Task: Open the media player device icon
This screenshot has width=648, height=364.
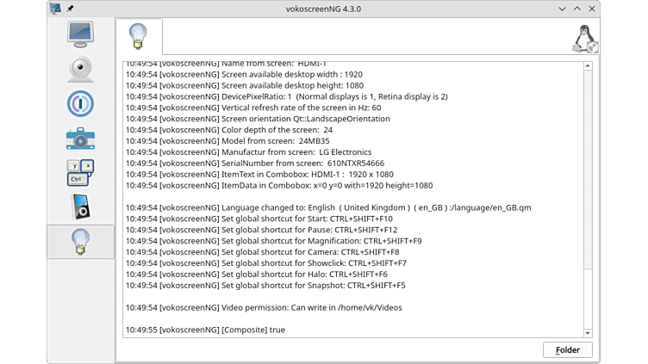Action: coord(80,207)
